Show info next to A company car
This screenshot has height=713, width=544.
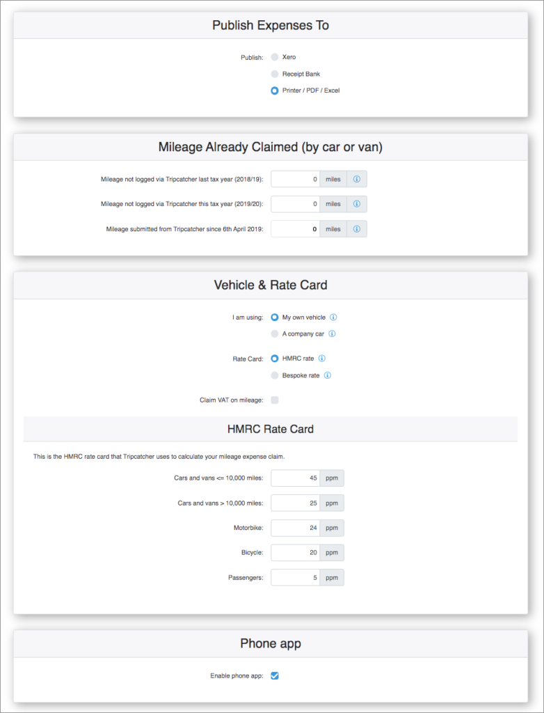333,334
